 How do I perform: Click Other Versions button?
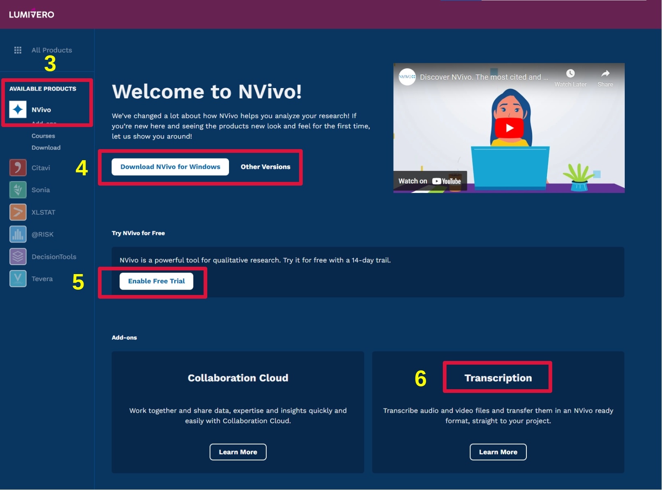click(x=265, y=167)
